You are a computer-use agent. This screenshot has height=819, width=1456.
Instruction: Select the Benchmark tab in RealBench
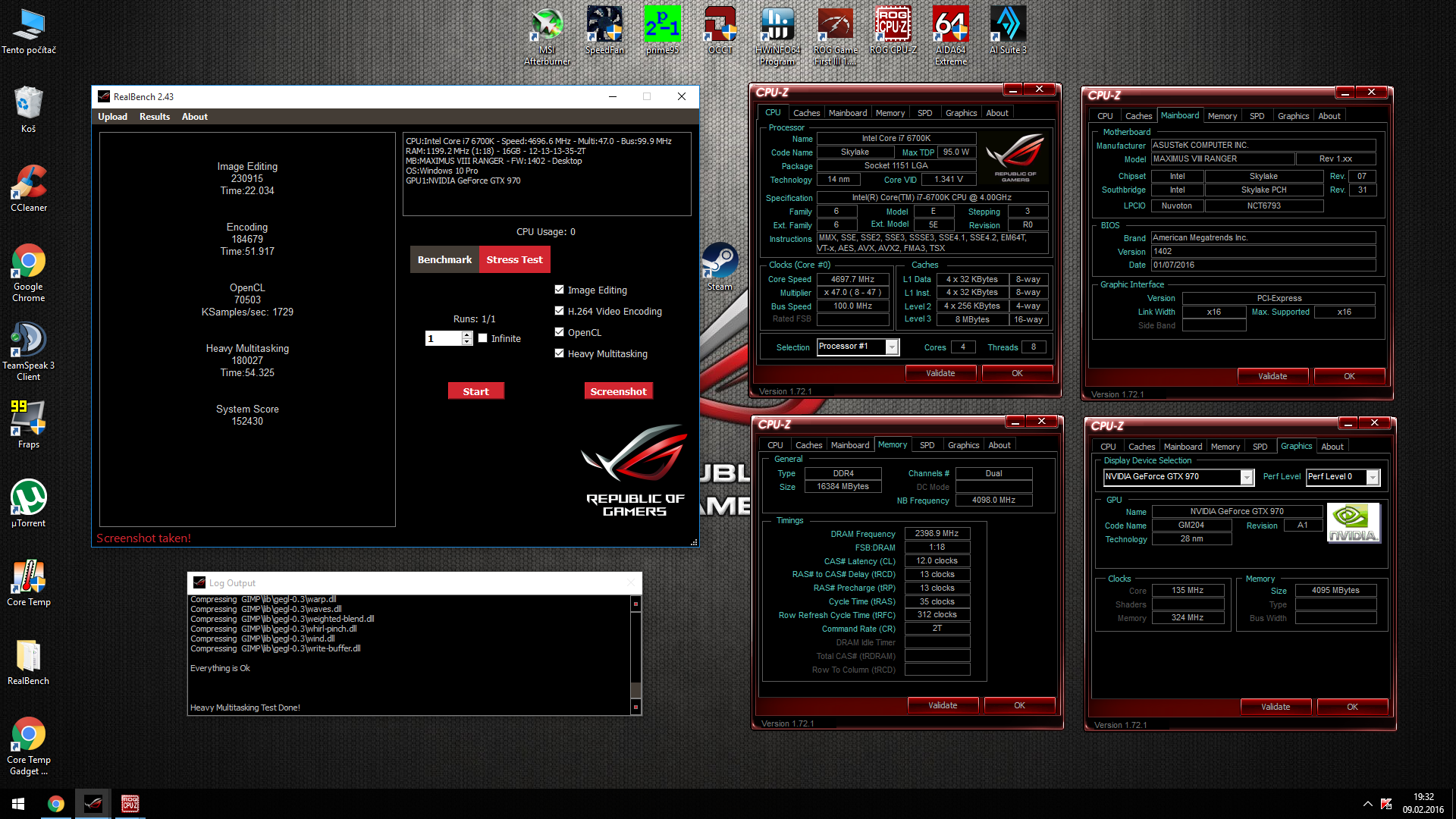click(444, 259)
